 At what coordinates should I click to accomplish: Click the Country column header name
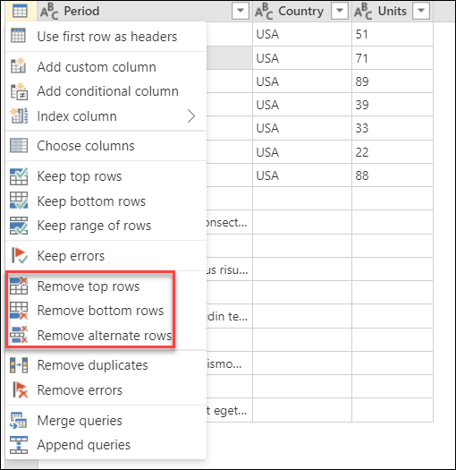[301, 11]
